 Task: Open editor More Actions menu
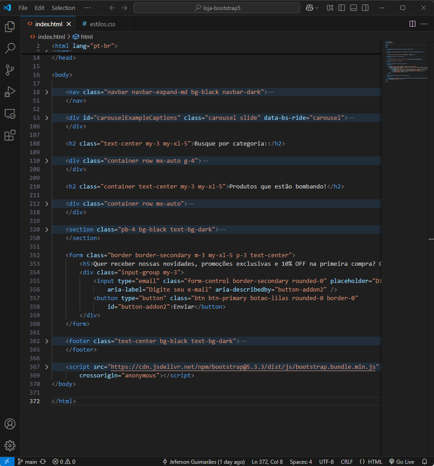pyautogui.click(x=424, y=24)
